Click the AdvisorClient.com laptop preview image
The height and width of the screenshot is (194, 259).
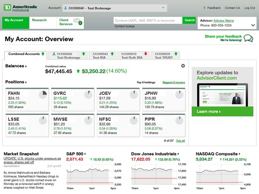pos(222,95)
